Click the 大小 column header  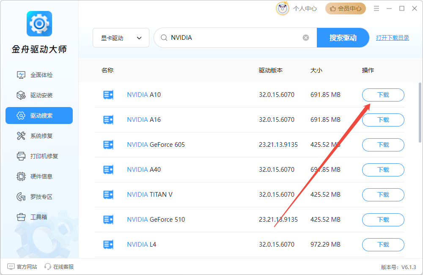point(316,70)
